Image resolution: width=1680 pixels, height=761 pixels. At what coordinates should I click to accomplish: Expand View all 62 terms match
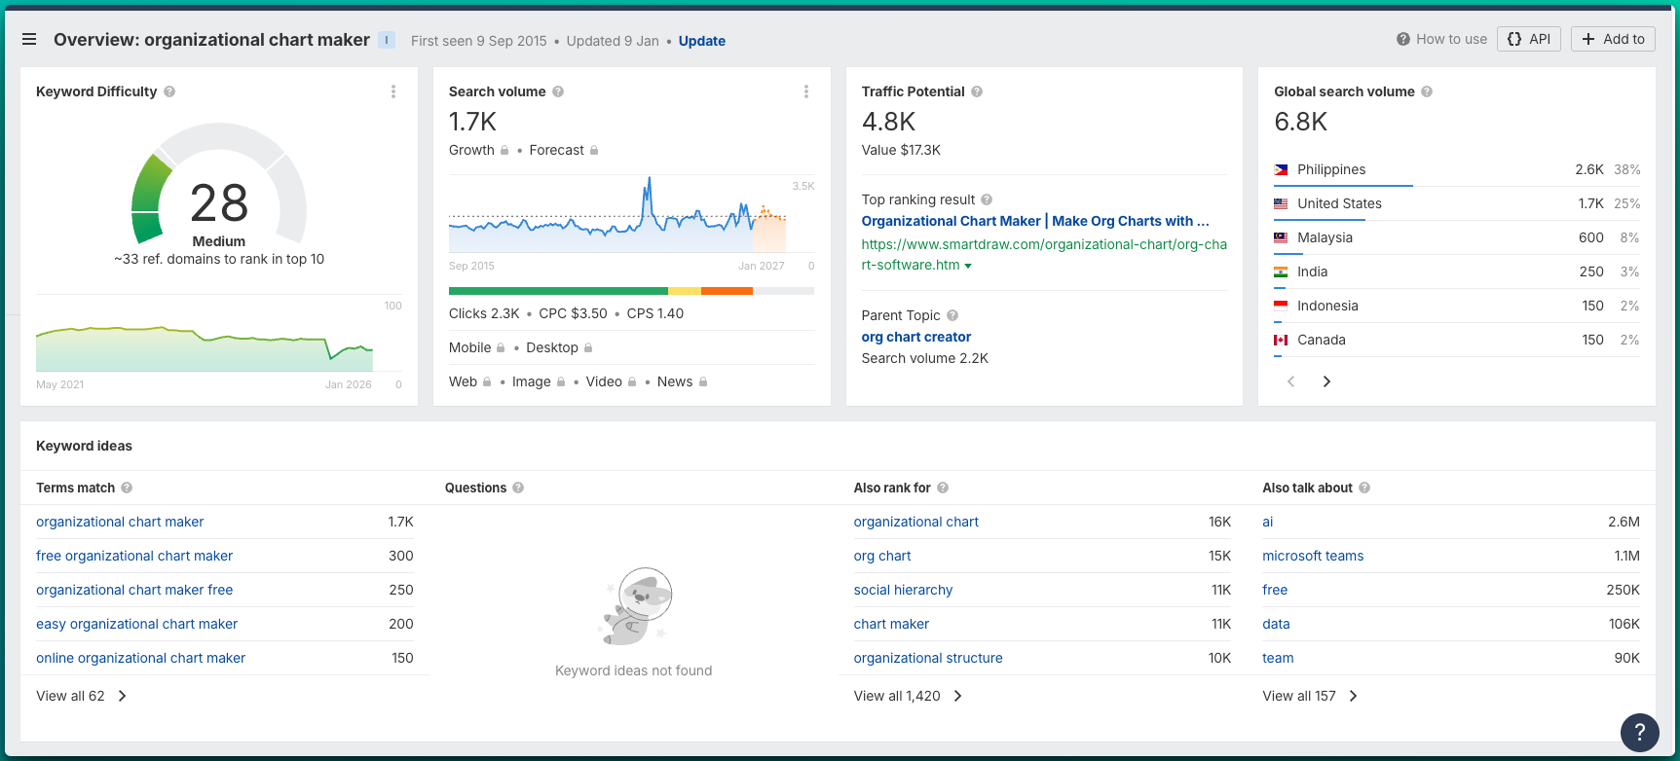pyautogui.click(x=82, y=696)
